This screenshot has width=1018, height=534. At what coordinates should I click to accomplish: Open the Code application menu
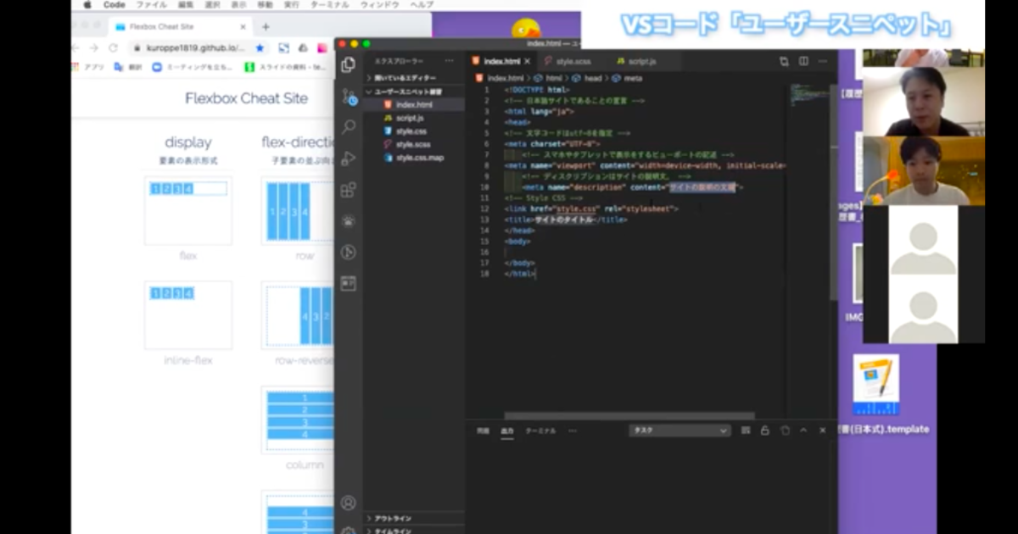[114, 5]
